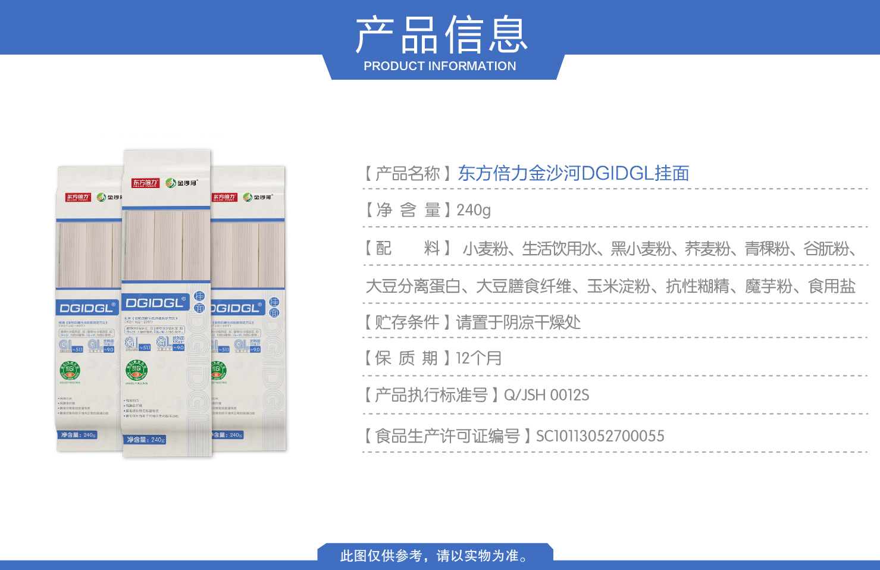Click the 净含量: 240g text on the left package
Viewport: 880px width, 570px height.
78,435
